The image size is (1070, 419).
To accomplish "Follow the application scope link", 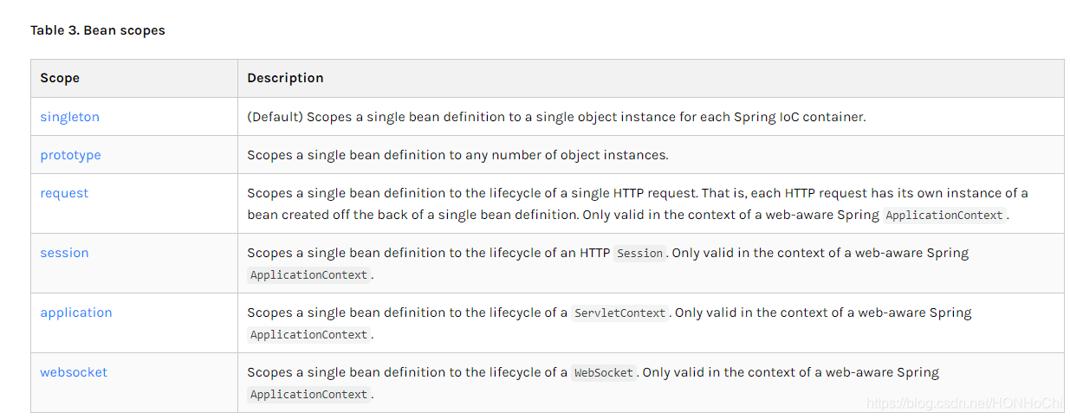I will pos(76,313).
